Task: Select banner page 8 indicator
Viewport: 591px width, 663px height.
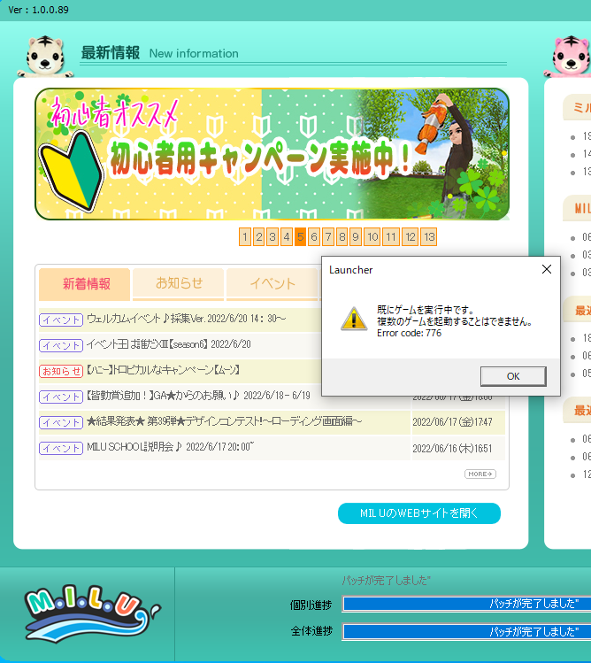Action: coord(342,236)
